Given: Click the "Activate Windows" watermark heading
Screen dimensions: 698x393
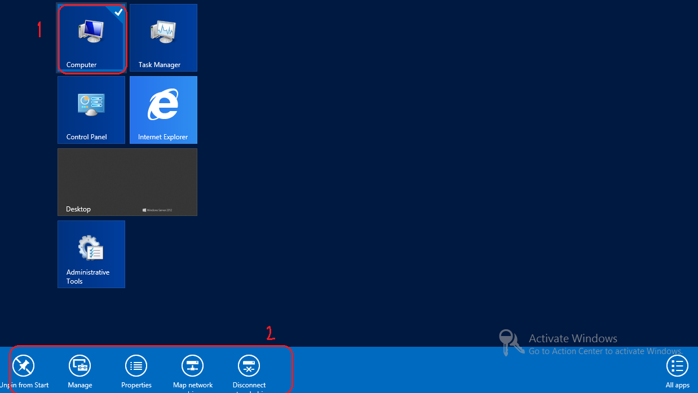Looking at the screenshot, I should click(573, 339).
